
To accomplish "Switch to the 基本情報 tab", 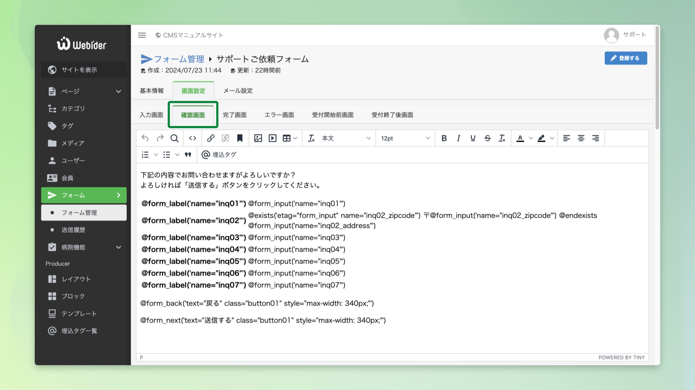I will 152,91.
